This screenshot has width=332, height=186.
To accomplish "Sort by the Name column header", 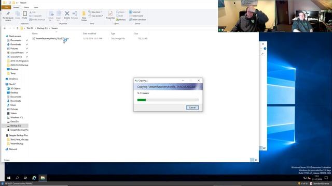I will [x=35, y=34].
